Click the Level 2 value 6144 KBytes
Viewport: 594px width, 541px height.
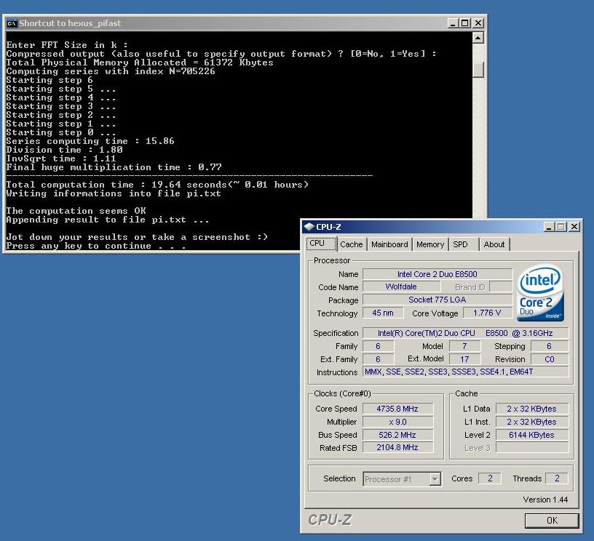click(x=532, y=435)
